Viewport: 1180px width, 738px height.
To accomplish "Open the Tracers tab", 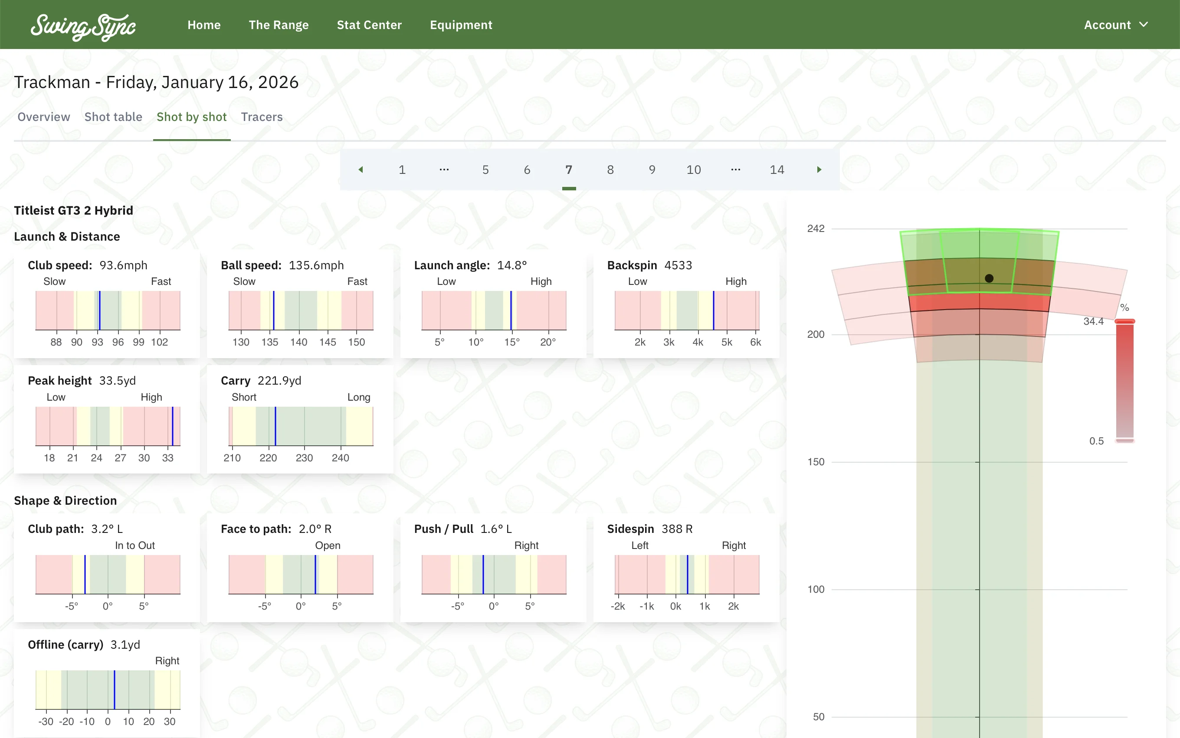I will tap(262, 117).
